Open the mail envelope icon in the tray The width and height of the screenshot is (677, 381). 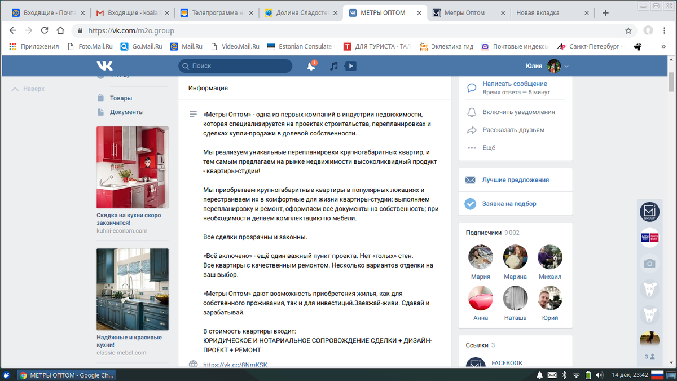551,375
